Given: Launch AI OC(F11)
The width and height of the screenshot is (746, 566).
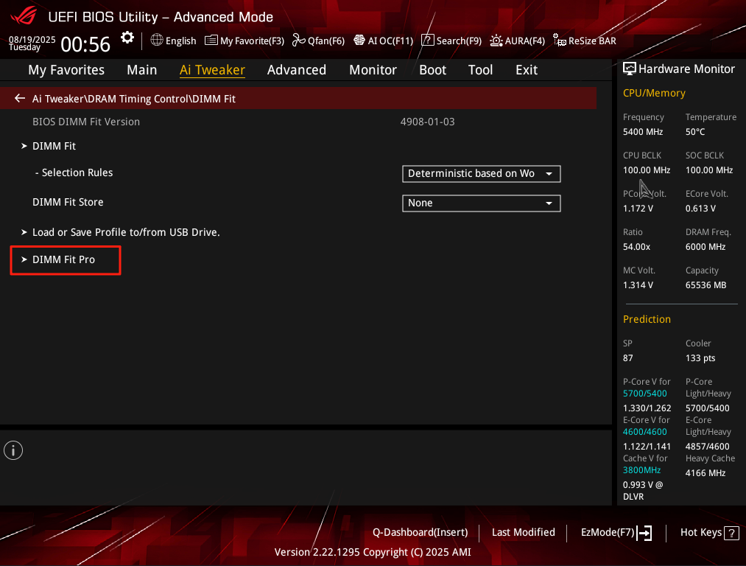Looking at the screenshot, I should pyautogui.click(x=390, y=41).
